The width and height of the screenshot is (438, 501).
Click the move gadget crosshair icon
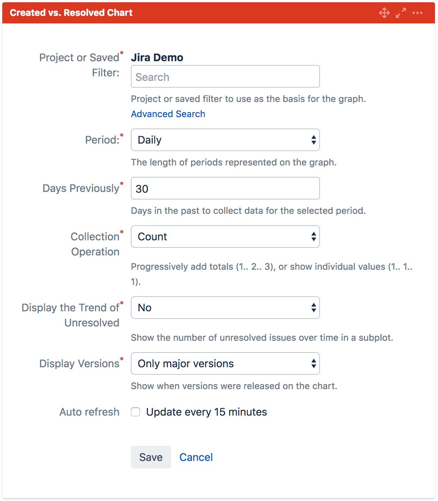384,13
